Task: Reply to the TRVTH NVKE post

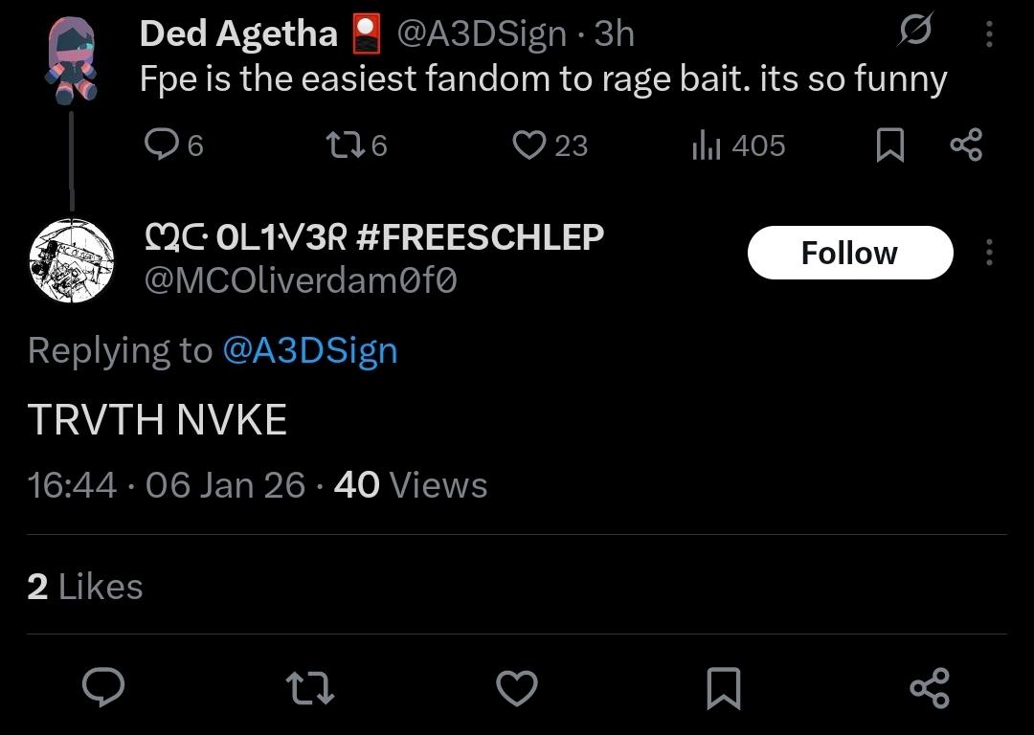Action: click(103, 688)
